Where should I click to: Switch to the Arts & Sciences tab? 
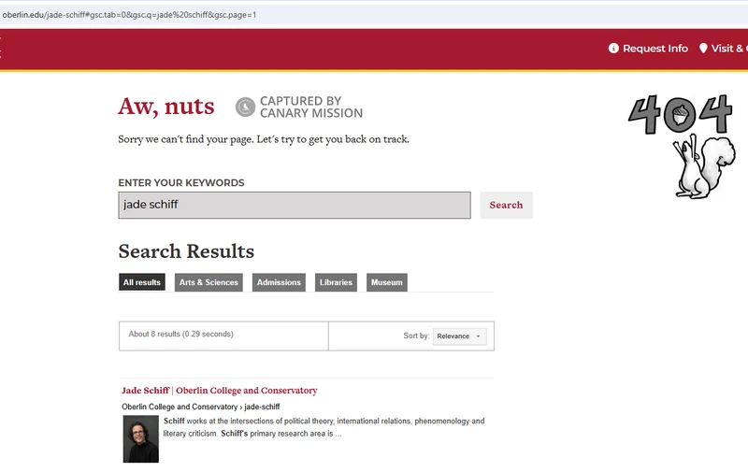209,282
